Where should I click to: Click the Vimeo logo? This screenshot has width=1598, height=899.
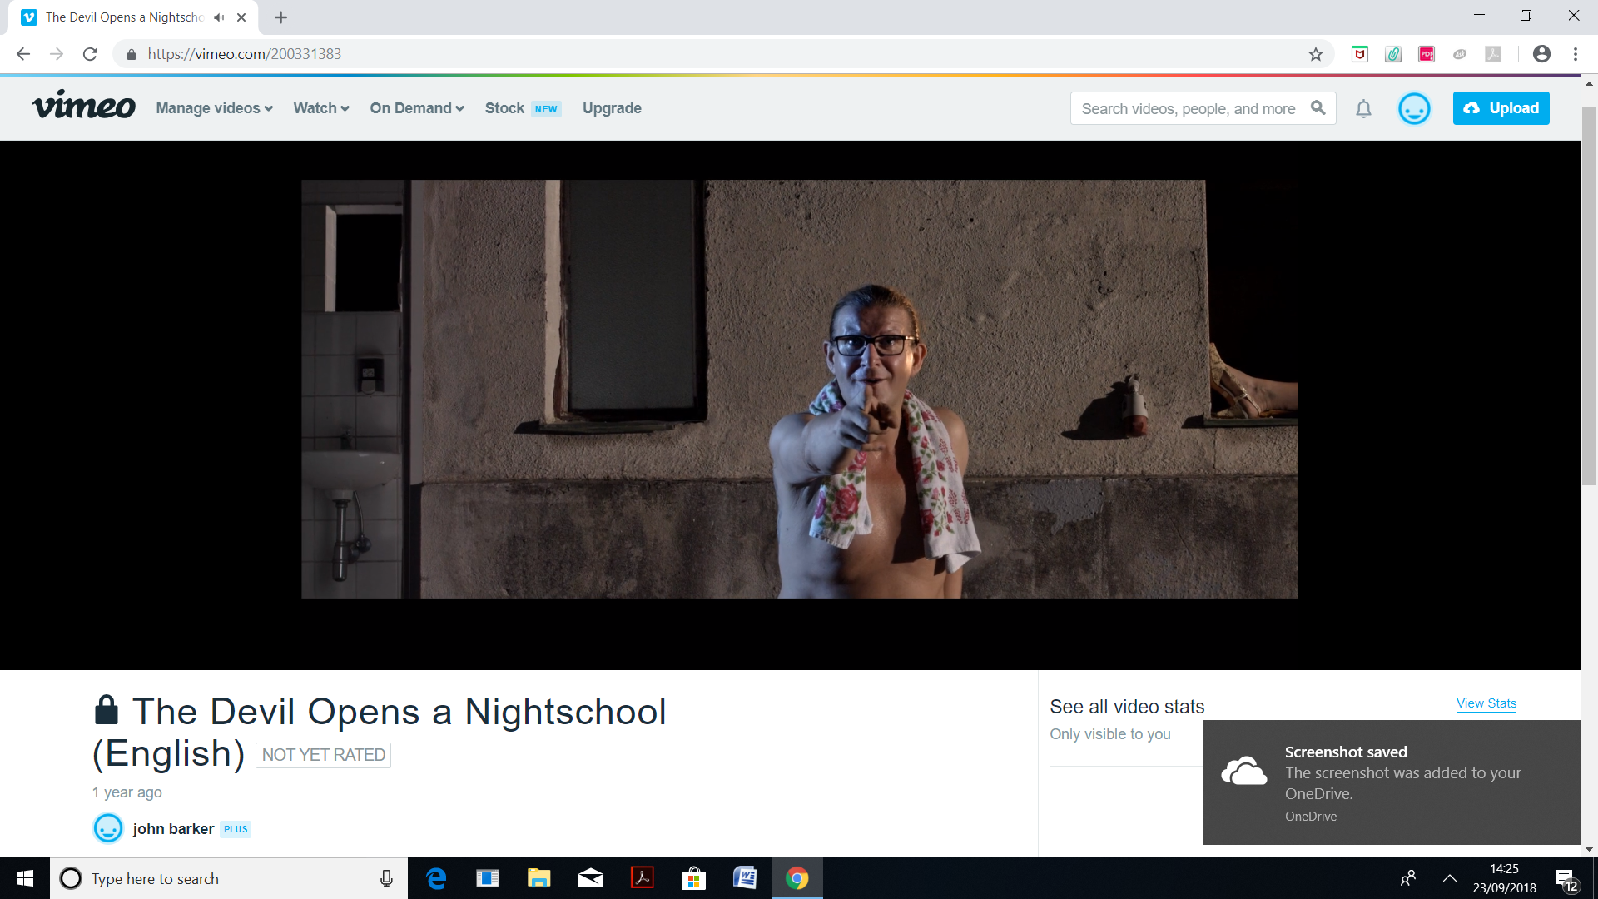point(83,107)
